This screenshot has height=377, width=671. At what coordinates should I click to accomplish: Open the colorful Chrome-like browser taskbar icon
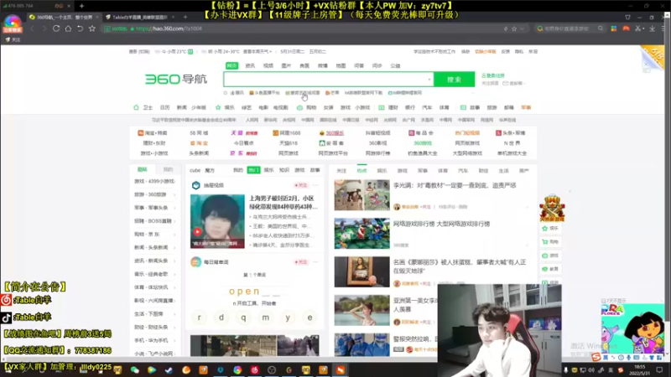click(x=237, y=369)
